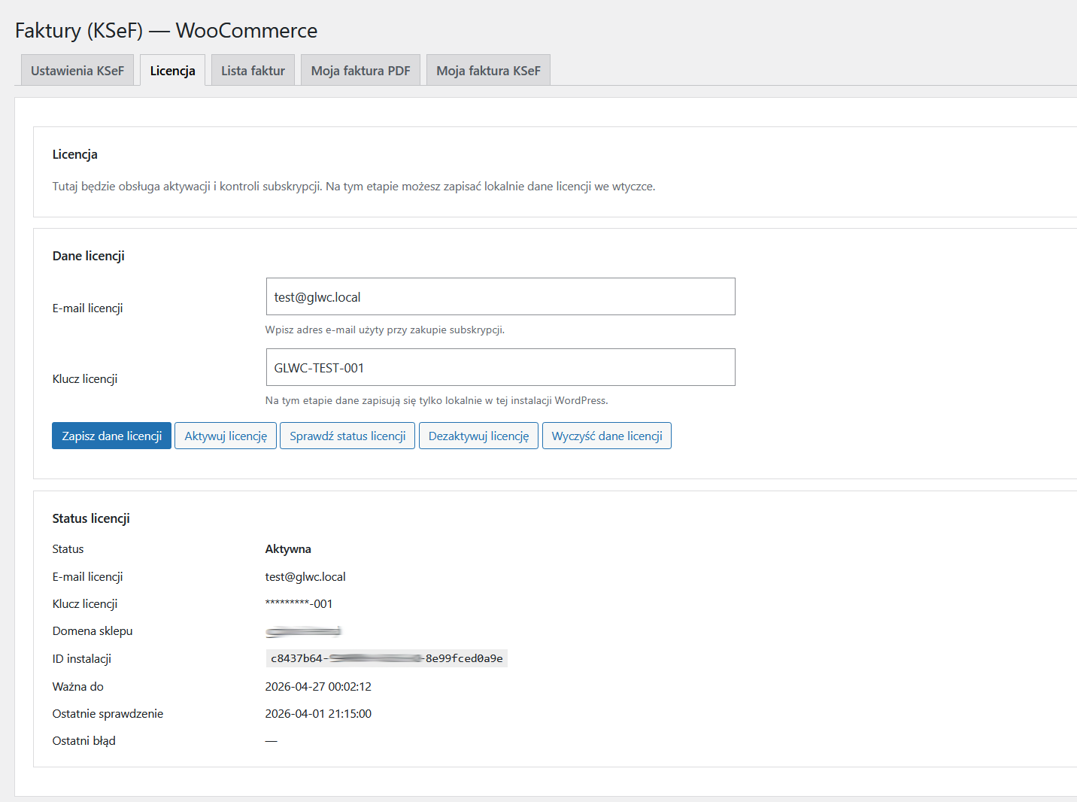
Task: Click the E-mail licencji label in Status licencji
Action: (87, 577)
